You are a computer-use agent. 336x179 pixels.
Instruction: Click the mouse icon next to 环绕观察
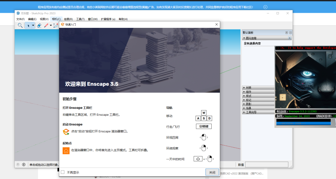204,148
